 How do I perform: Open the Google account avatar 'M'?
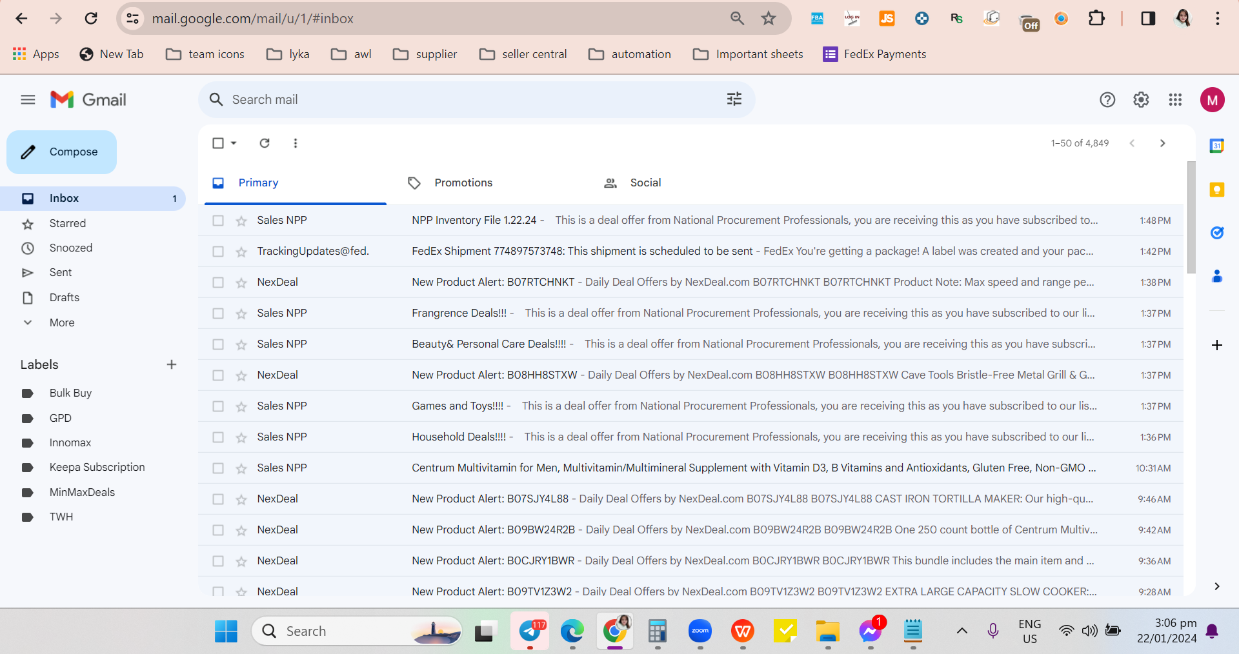click(x=1213, y=99)
